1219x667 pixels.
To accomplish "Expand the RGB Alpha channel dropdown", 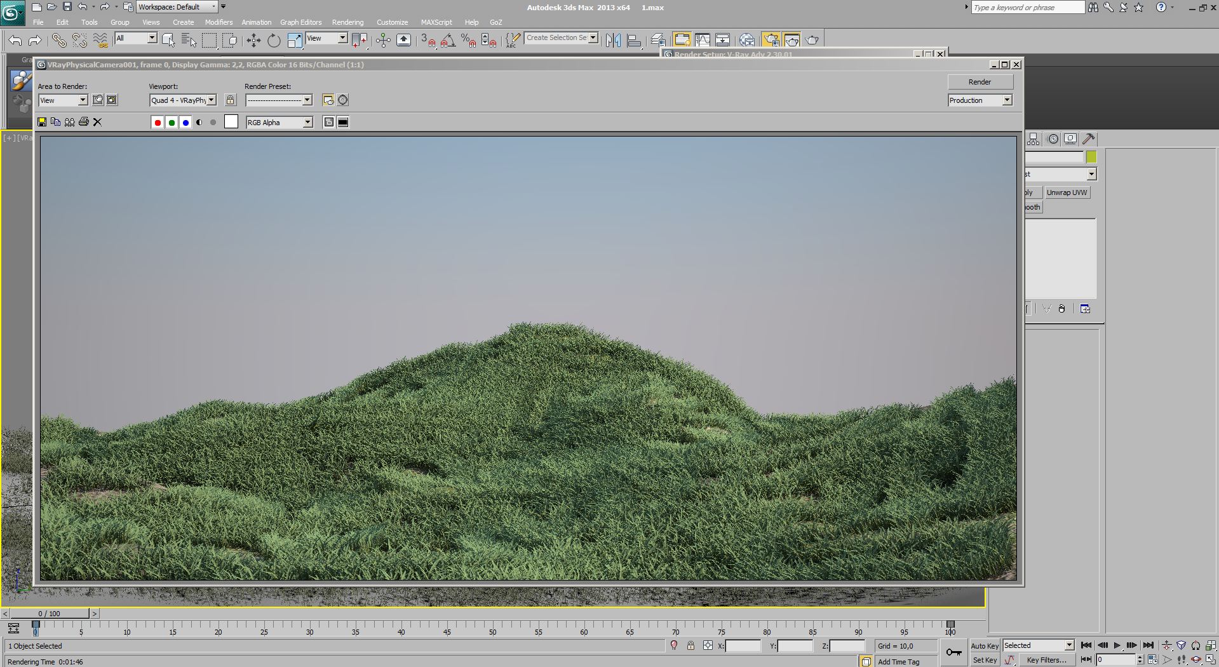I will 307,123.
